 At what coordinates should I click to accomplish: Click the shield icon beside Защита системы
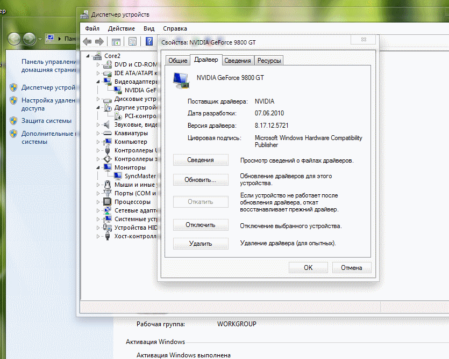coord(13,121)
